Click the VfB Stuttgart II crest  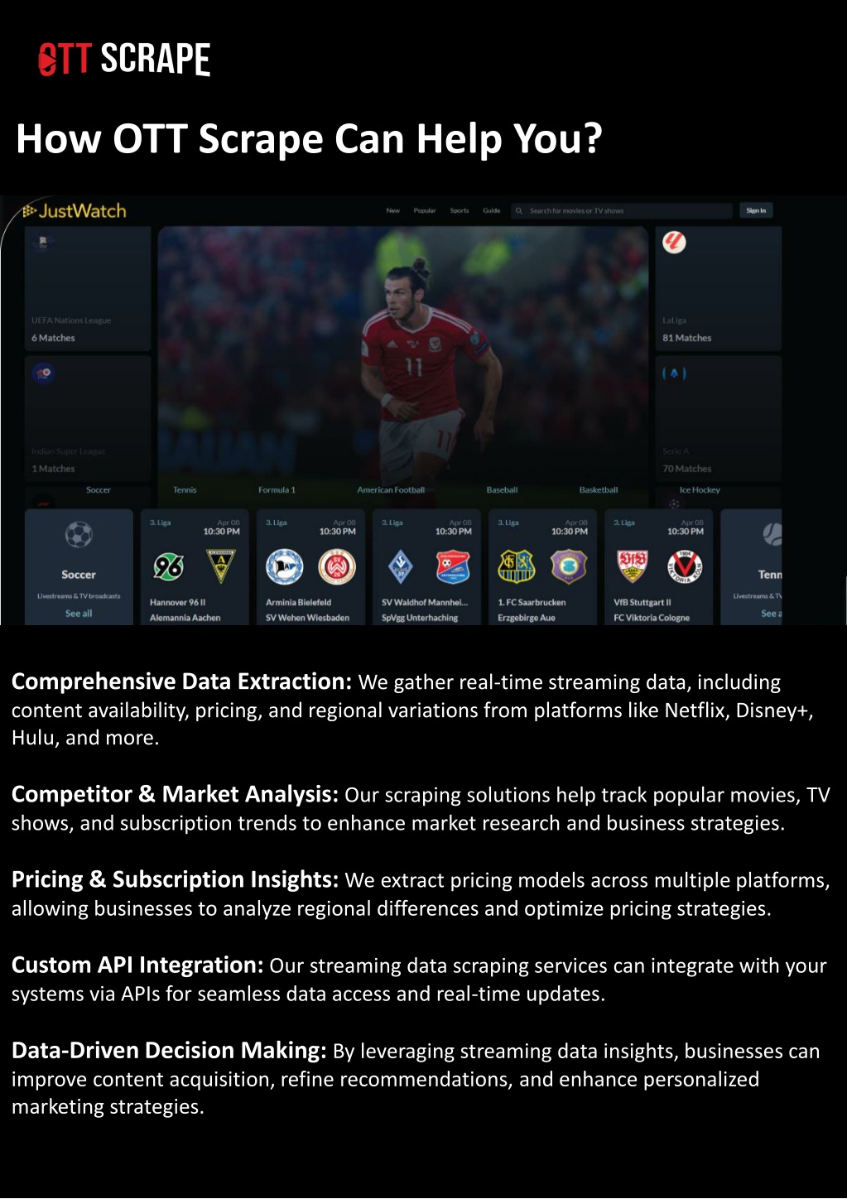[633, 566]
